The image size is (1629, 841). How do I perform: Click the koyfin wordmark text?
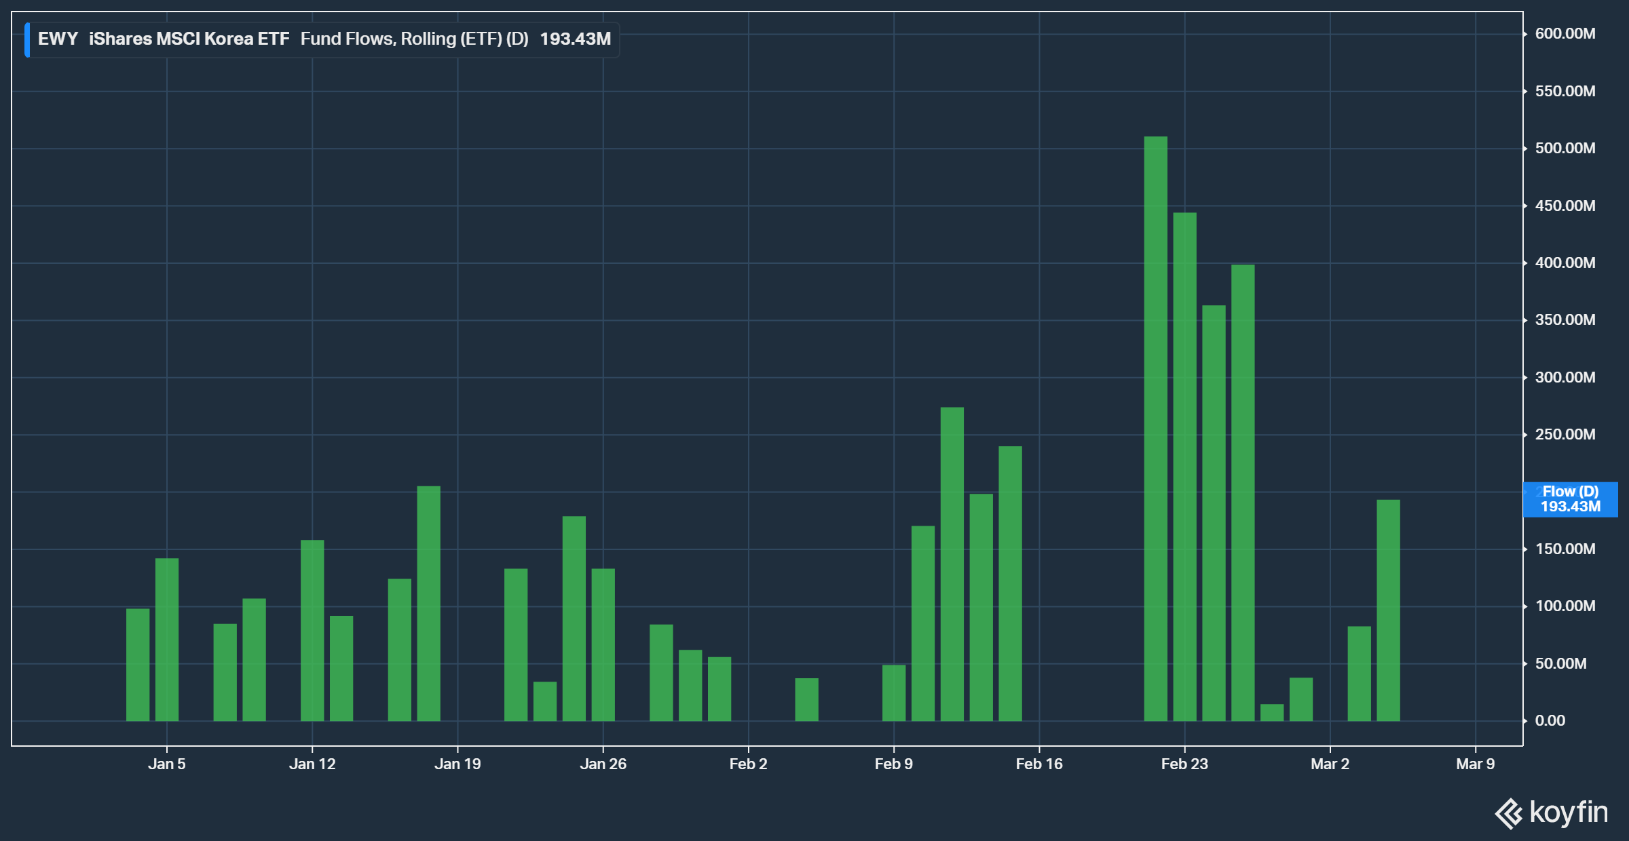[1569, 812]
